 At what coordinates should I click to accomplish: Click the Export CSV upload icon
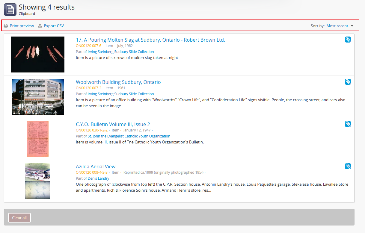pyautogui.click(x=40, y=26)
